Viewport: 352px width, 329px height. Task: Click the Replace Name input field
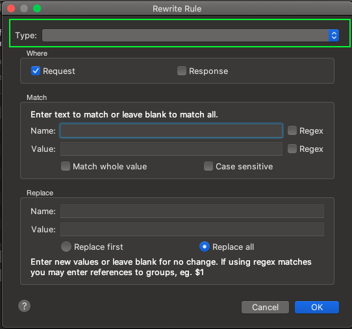(192, 212)
